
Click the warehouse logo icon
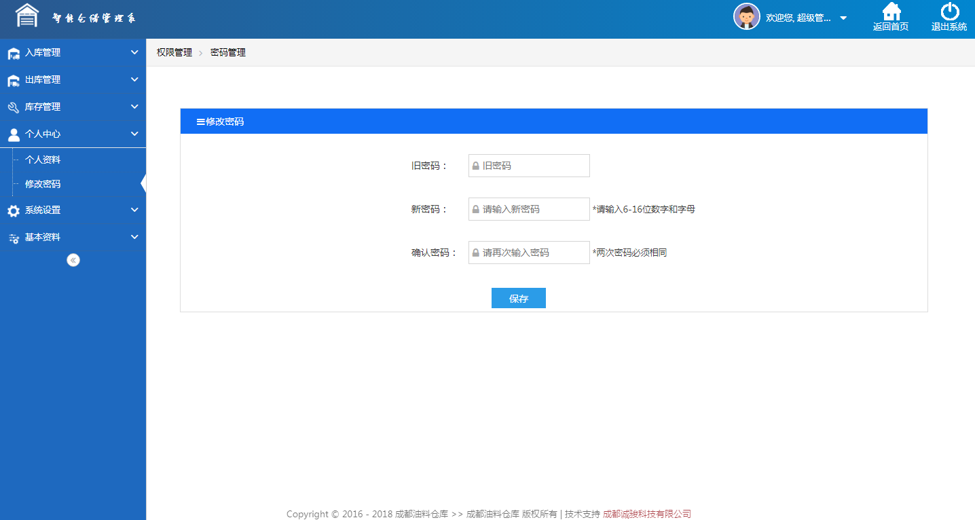click(x=27, y=16)
